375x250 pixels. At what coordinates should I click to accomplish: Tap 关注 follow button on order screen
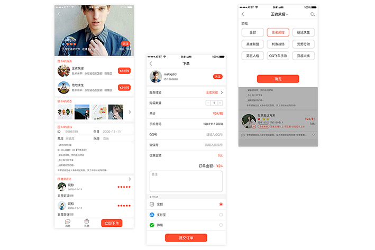coord(217,77)
